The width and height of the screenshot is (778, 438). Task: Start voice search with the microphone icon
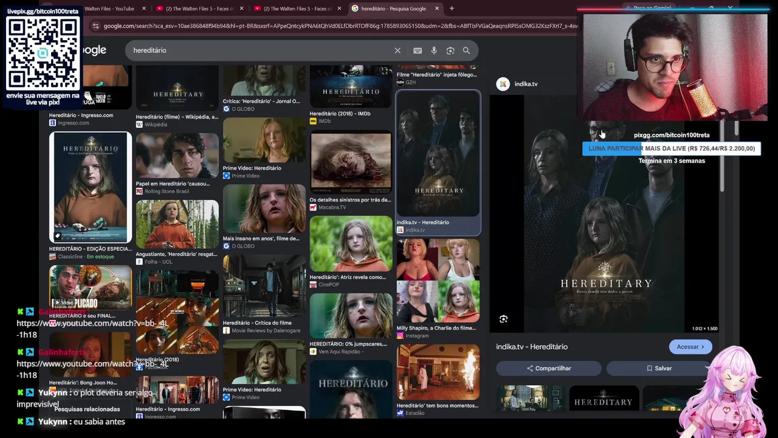[x=434, y=50]
